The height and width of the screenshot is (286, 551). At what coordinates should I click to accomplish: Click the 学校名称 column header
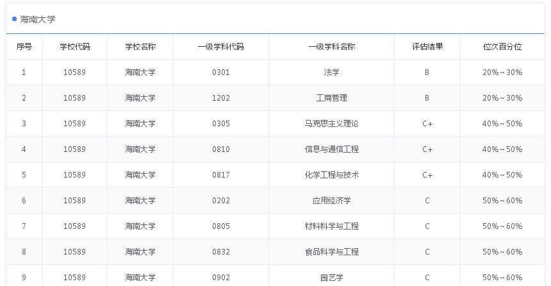click(x=140, y=46)
